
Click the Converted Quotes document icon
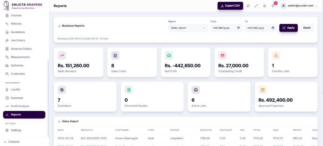129,90
